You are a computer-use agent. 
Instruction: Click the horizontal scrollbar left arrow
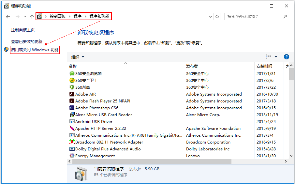click(x=70, y=161)
